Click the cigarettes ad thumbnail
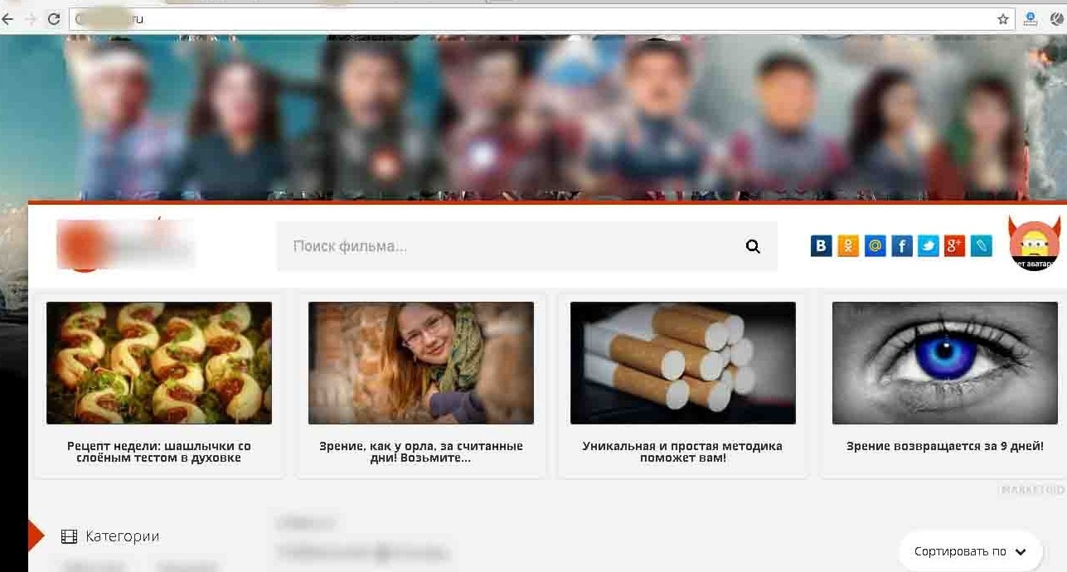The image size is (1067, 572). click(682, 363)
